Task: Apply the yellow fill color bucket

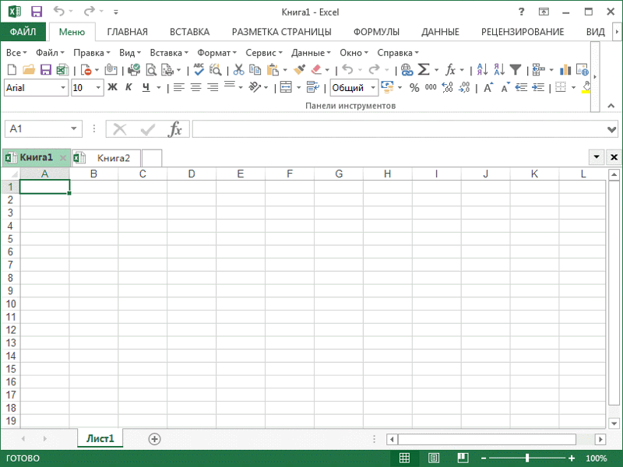Action: point(586,87)
